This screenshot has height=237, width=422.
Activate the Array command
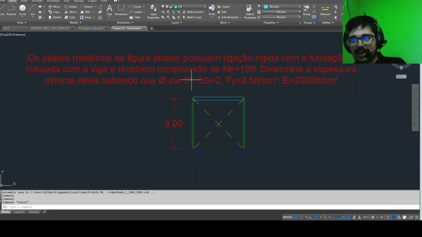(85, 17)
